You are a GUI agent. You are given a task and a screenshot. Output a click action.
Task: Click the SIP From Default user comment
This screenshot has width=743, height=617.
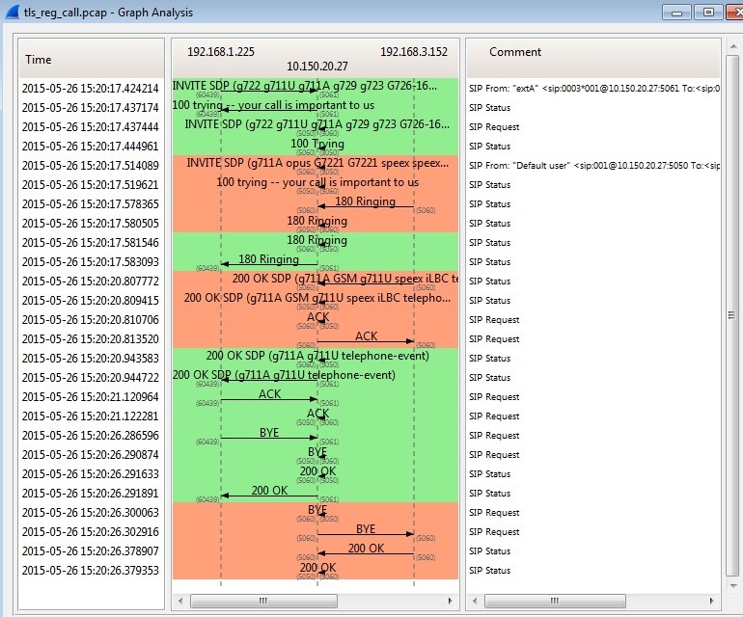[594, 166]
